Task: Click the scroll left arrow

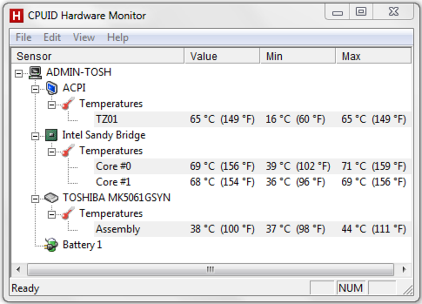Action: [x=18, y=269]
